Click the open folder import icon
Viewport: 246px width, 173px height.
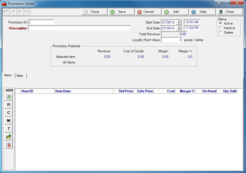pyautogui.click(x=9, y=137)
